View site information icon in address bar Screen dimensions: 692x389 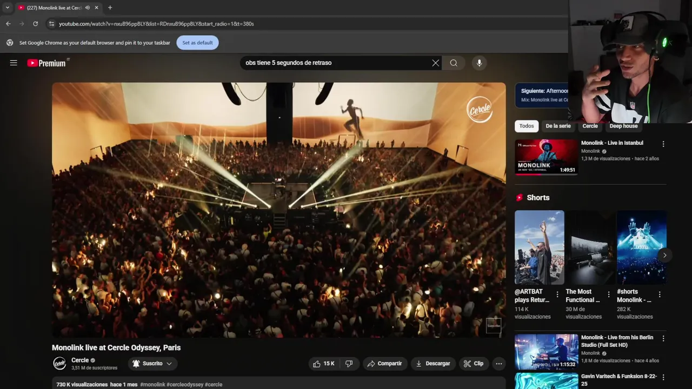pos(51,24)
